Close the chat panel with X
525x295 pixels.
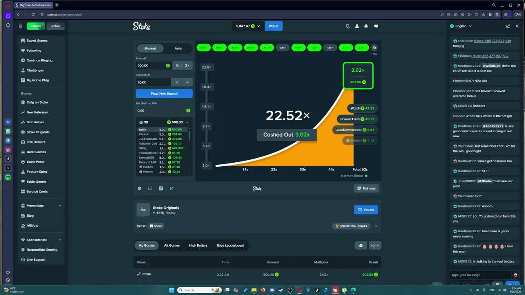517,26
